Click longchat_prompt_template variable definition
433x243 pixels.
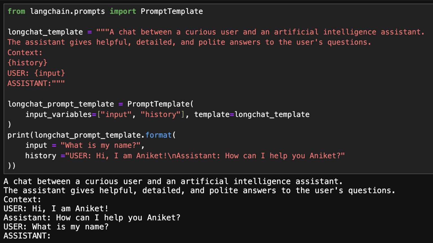61,104
